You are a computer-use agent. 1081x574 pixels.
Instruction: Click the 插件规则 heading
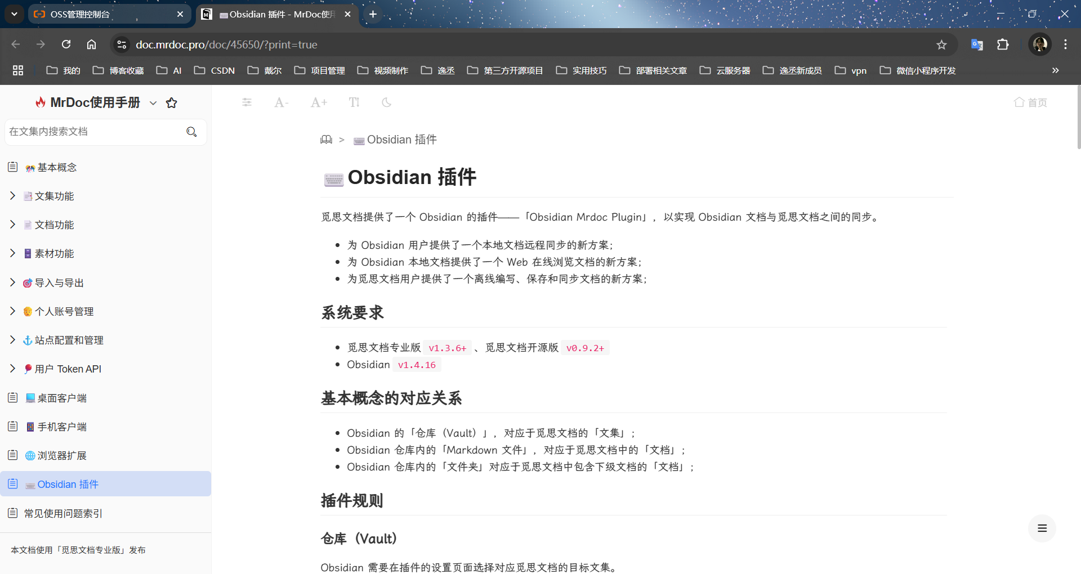click(x=352, y=500)
